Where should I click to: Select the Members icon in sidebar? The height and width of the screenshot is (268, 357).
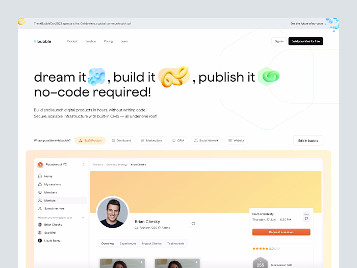(x=40, y=192)
